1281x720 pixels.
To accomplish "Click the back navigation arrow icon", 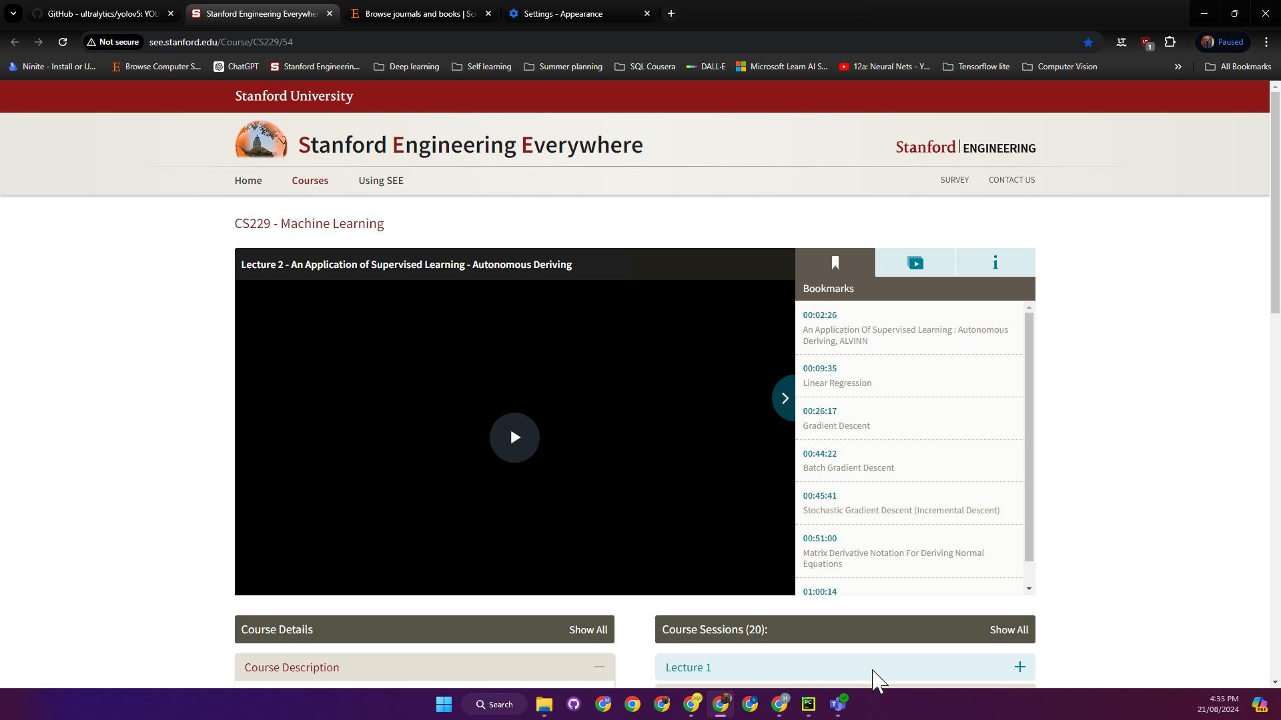I will coord(15,41).
